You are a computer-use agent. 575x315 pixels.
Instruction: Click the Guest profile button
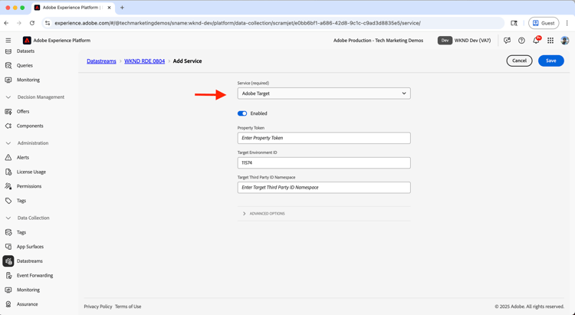(x=544, y=23)
